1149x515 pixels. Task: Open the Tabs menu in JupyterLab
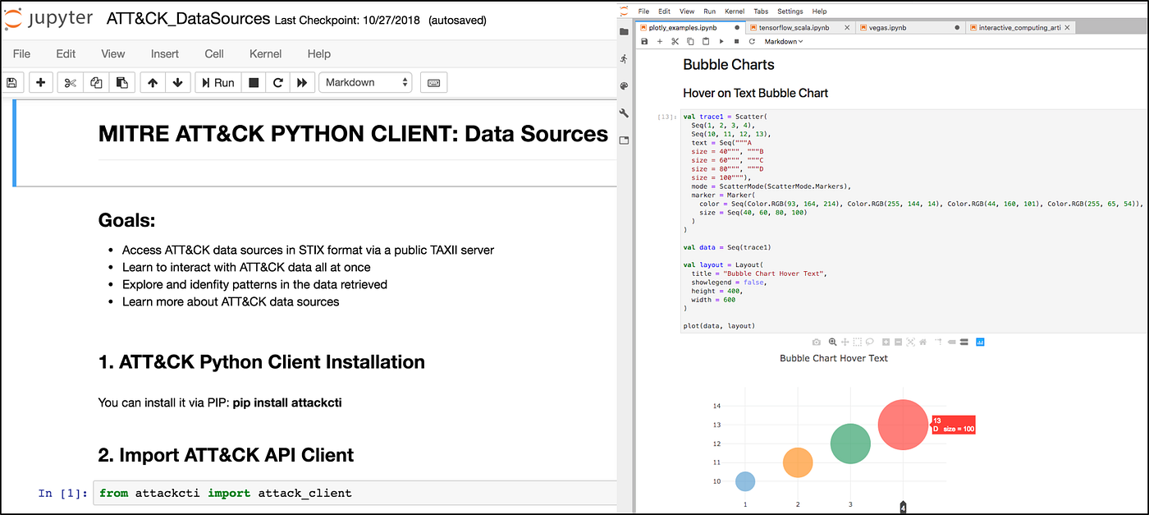coord(760,11)
